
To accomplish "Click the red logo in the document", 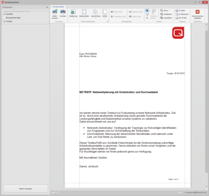I will pos(178,33).
